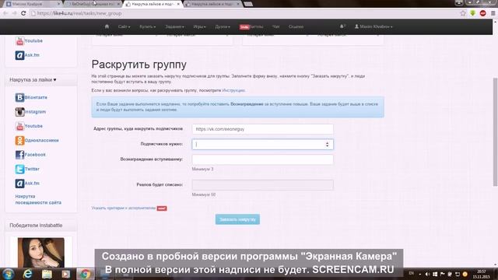
Task: Click the Ask.fm icon in the upper sidebar list
Action: (x=19, y=55)
